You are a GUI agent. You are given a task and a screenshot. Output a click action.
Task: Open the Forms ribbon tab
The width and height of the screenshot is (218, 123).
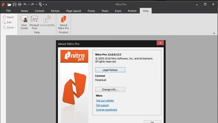[91, 11]
